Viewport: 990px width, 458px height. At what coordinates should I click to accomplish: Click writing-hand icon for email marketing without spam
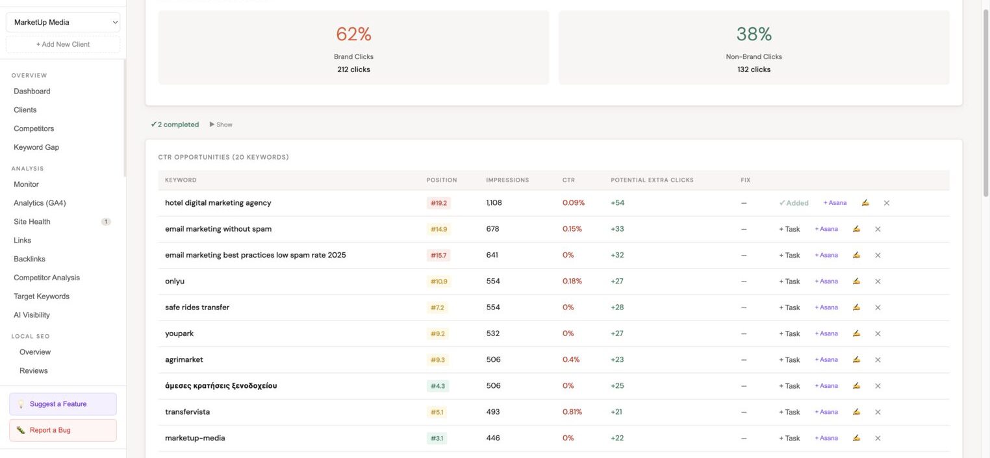pos(856,229)
